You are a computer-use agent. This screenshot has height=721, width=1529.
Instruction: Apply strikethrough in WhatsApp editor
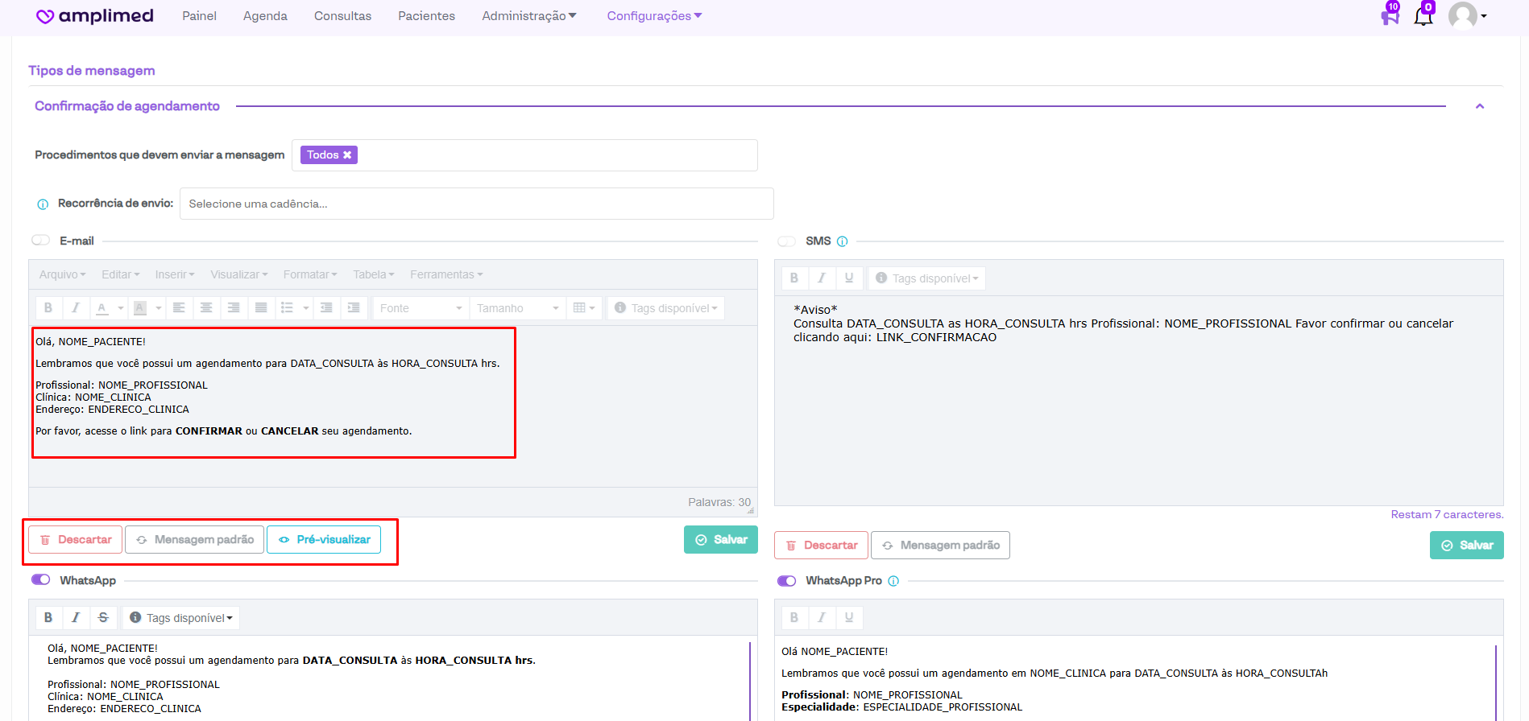pyautogui.click(x=103, y=617)
